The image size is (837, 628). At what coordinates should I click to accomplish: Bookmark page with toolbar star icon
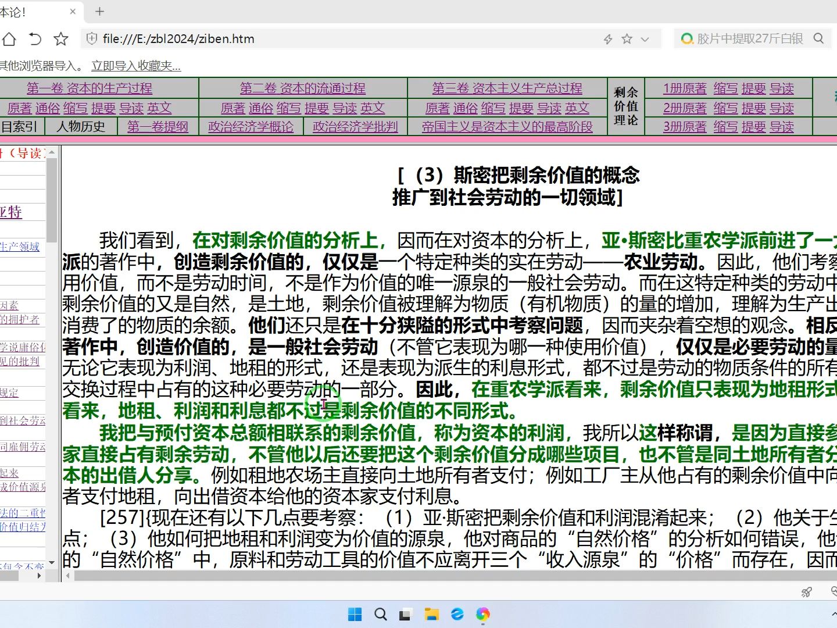point(60,39)
